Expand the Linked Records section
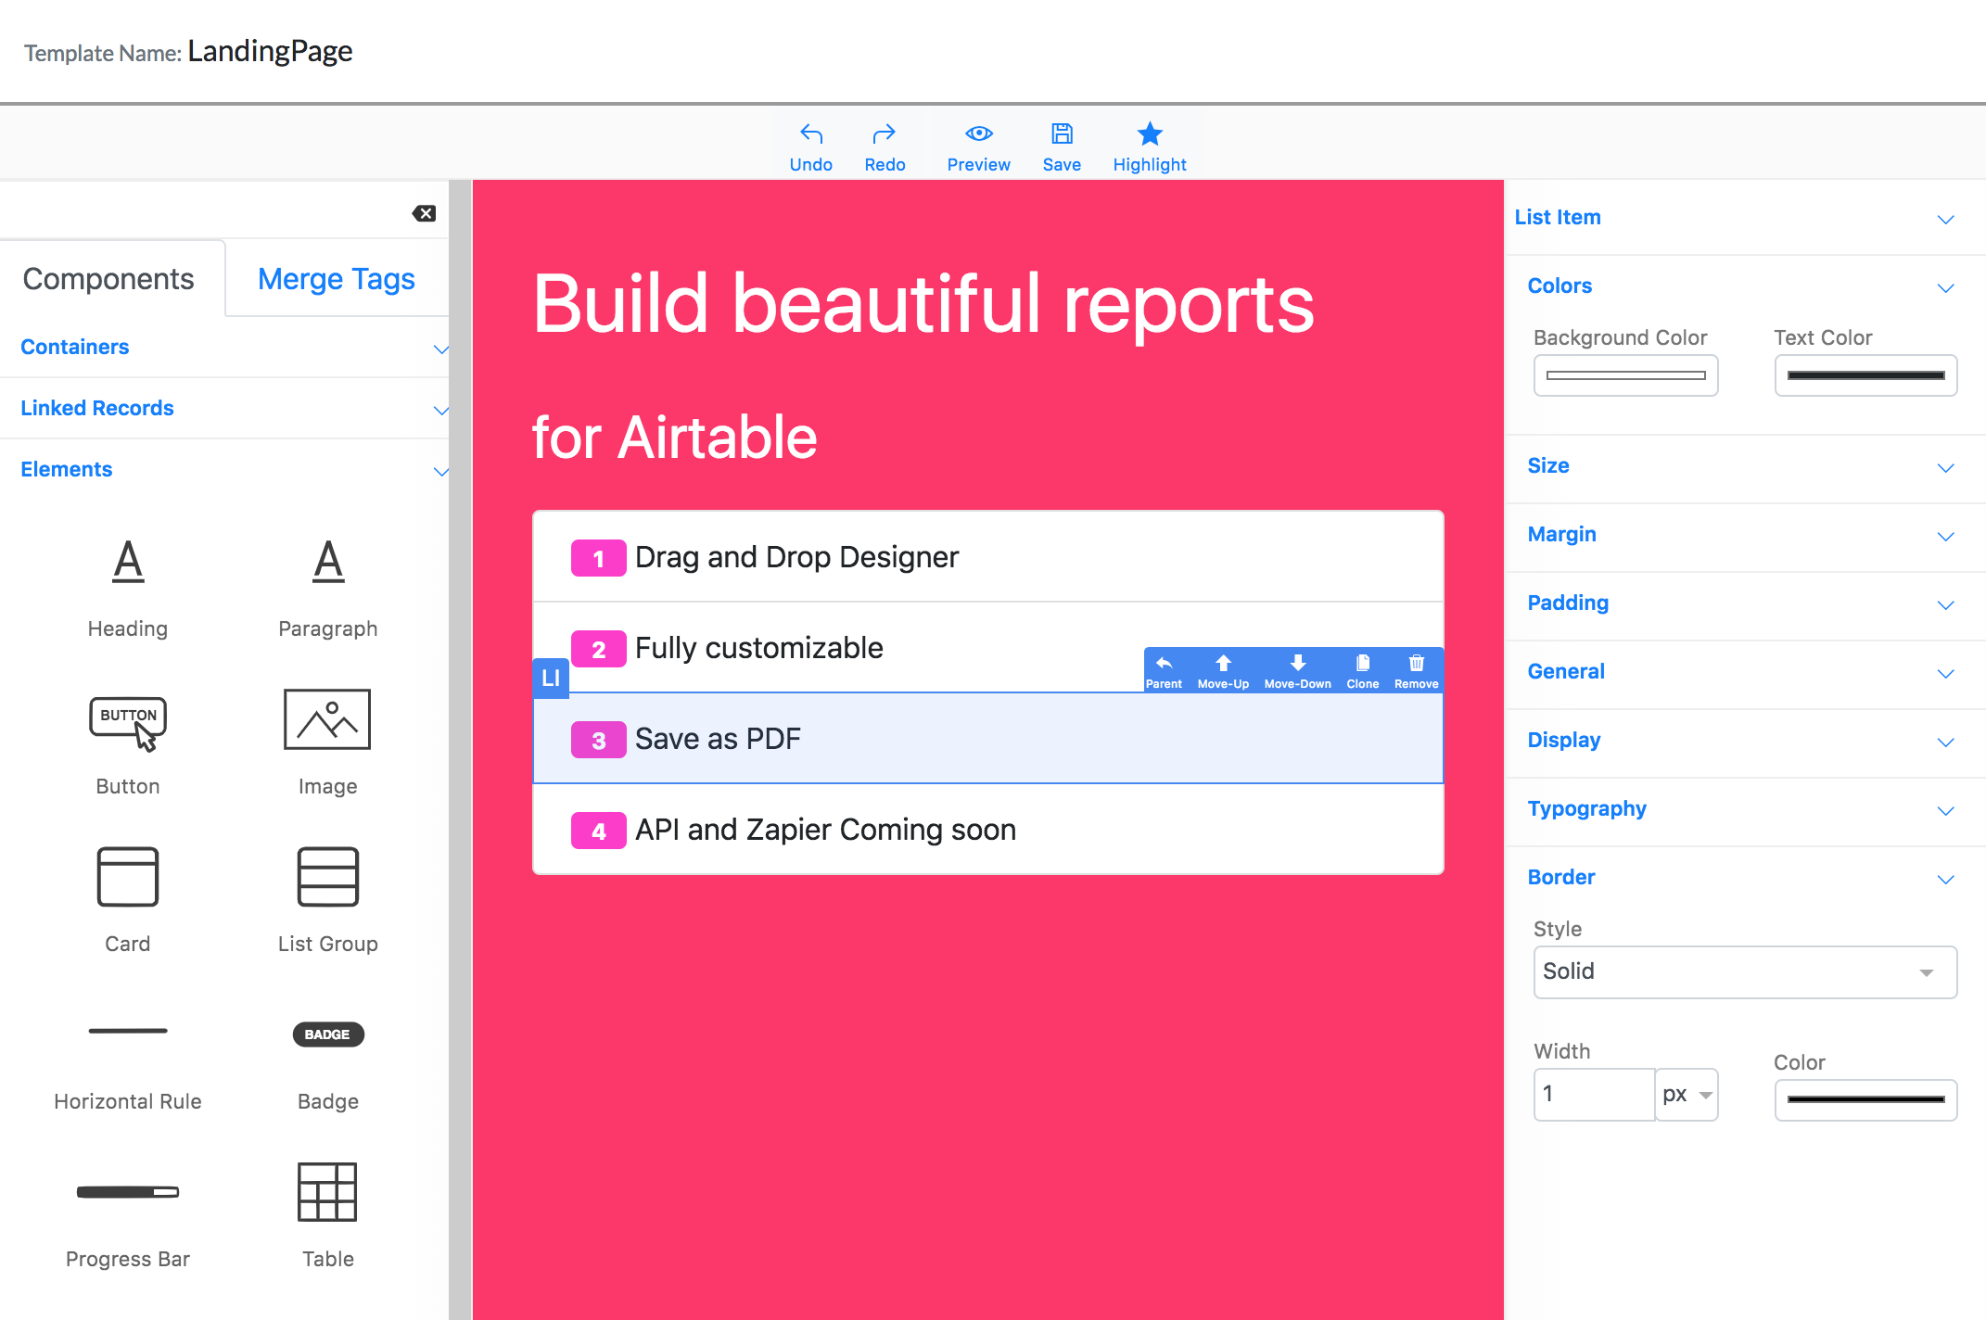The width and height of the screenshot is (1986, 1320). [224, 409]
